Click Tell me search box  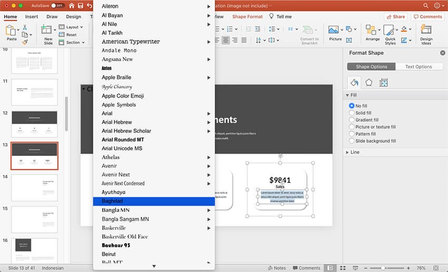pos(280,16)
